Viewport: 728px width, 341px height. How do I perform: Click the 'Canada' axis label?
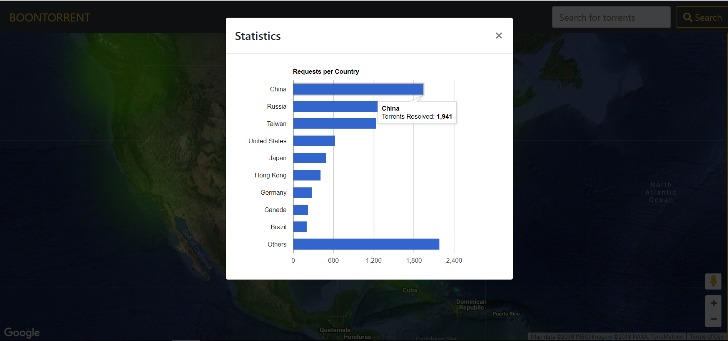tap(275, 210)
